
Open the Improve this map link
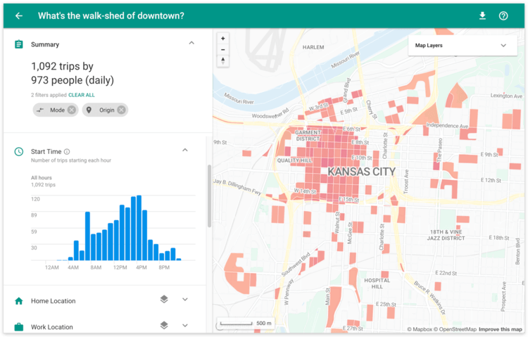pos(501,329)
